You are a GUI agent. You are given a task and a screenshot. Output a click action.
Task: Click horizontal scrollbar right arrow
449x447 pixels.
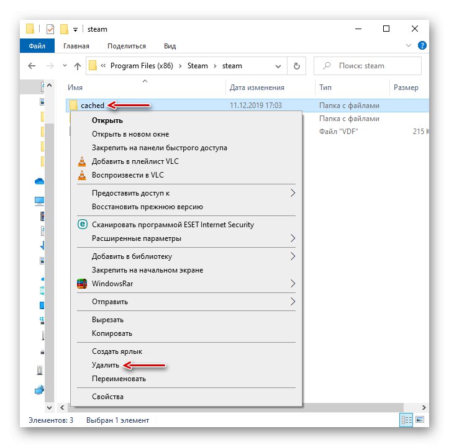(424, 407)
